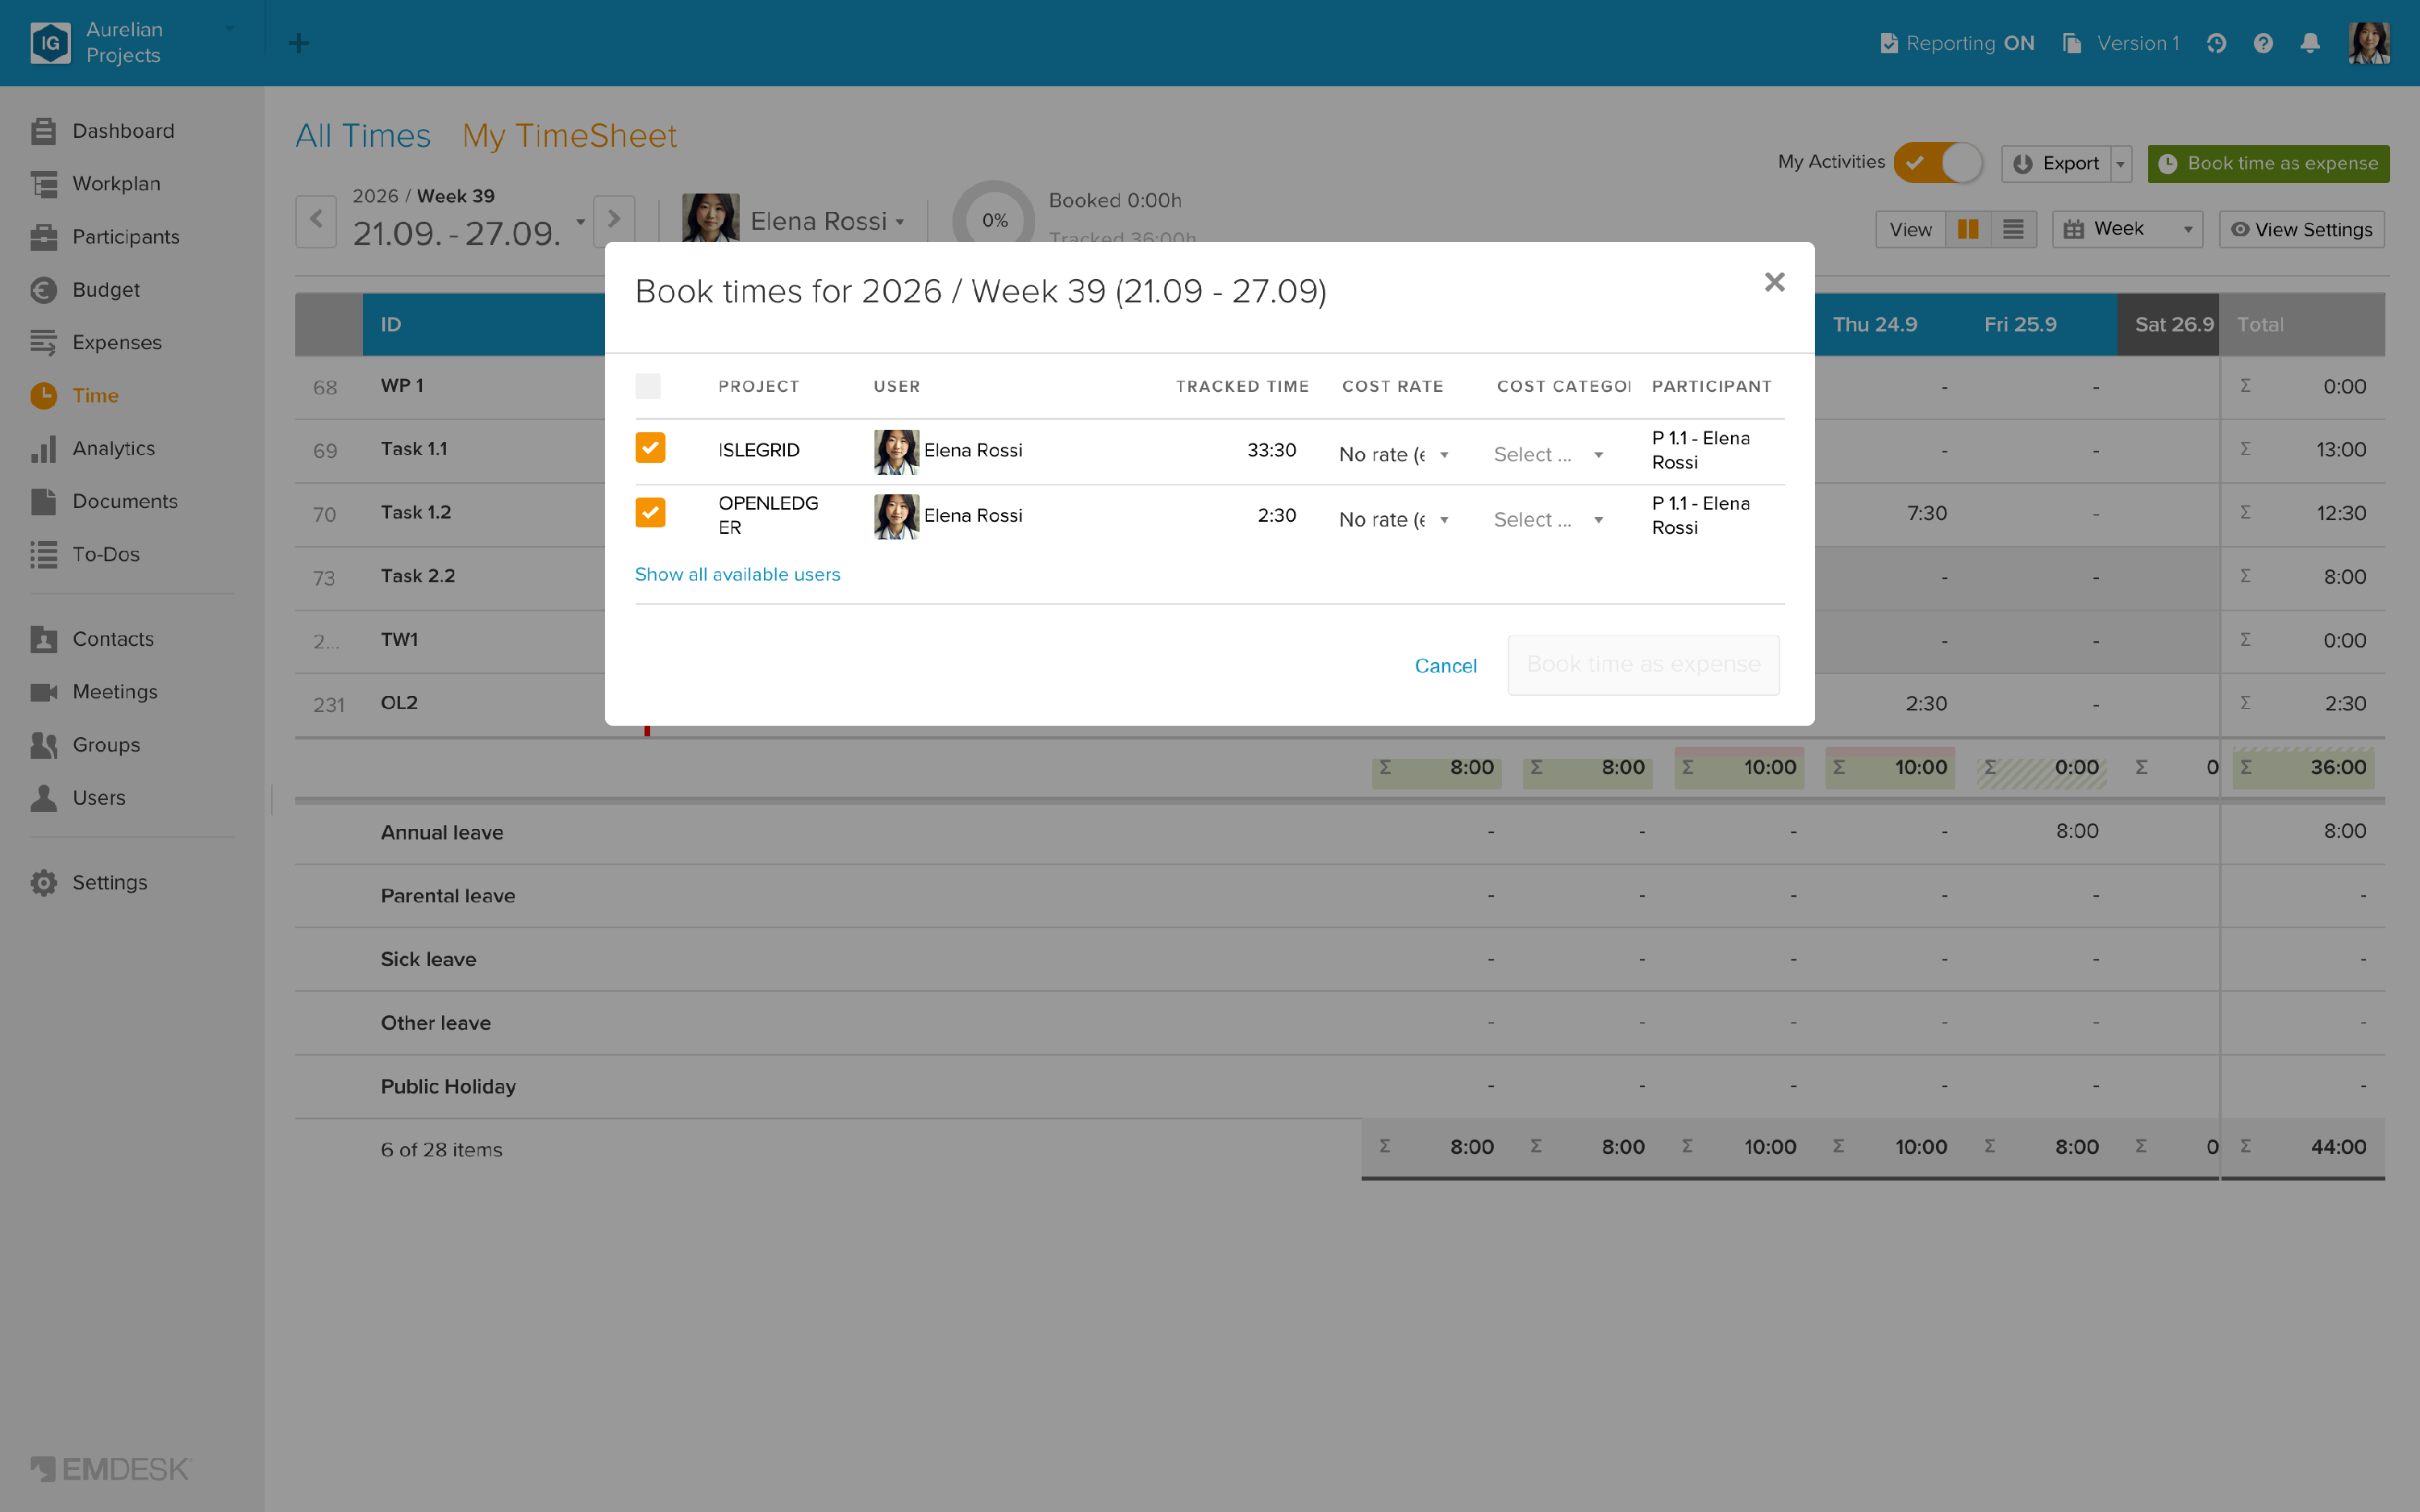Screen dimensions: 2420x1512
Task: Open Version 1 in the header
Action: pyautogui.click(x=2122, y=43)
